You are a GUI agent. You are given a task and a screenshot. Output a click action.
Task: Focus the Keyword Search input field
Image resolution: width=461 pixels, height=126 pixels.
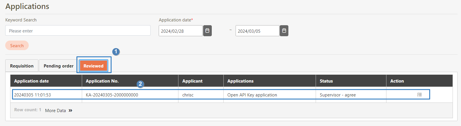point(78,31)
